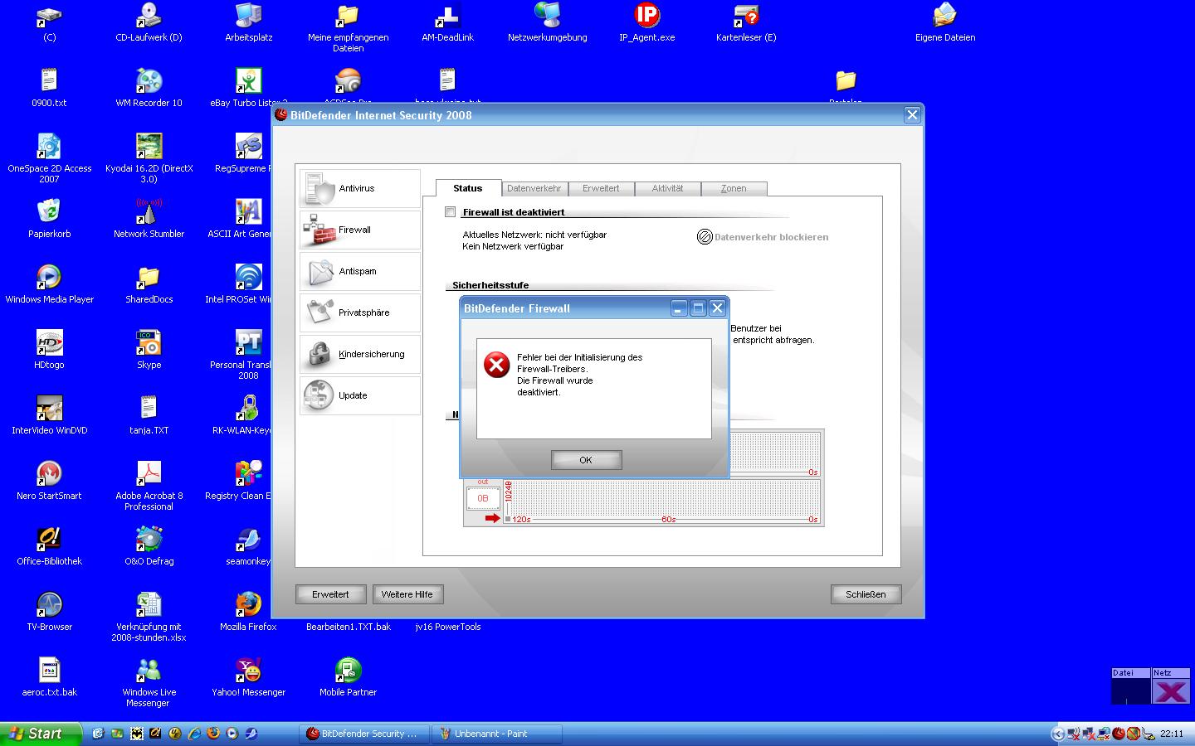Switch to BitDefender Security taskbar button

point(365,734)
